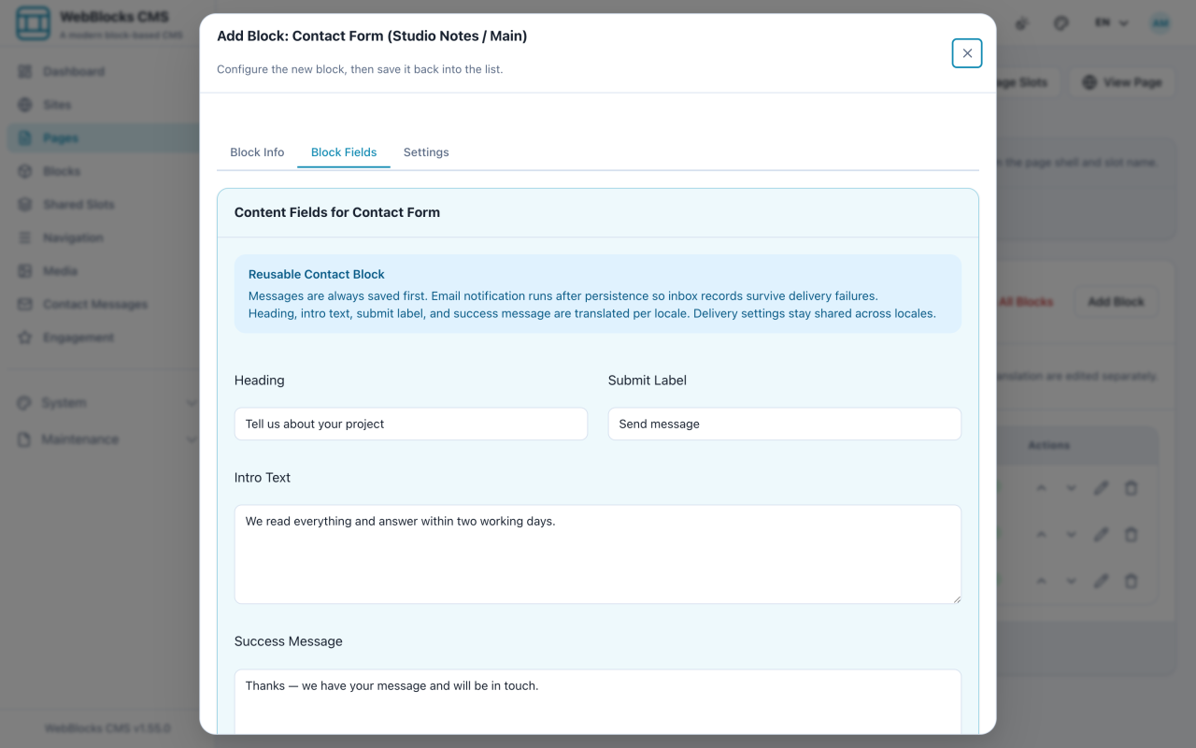Move the third block row up

click(1042, 581)
